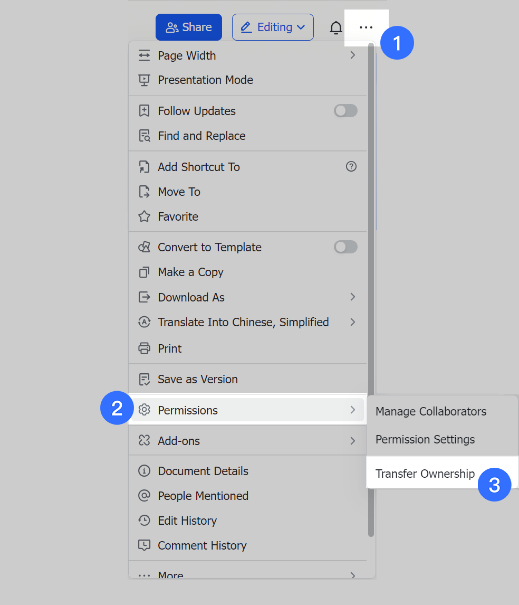Select Transfer Ownership from the submenu
This screenshot has height=605, width=519.
click(x=425, y=474)
